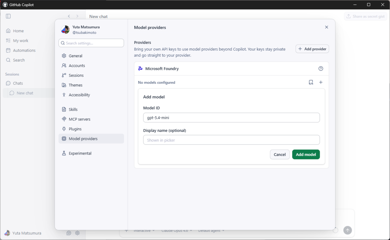Viewport: 390px width, 240px height.
Task: Open Accounts settings
Action: pos(91,66)
